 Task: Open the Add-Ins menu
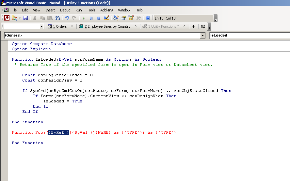pos(106,10)
